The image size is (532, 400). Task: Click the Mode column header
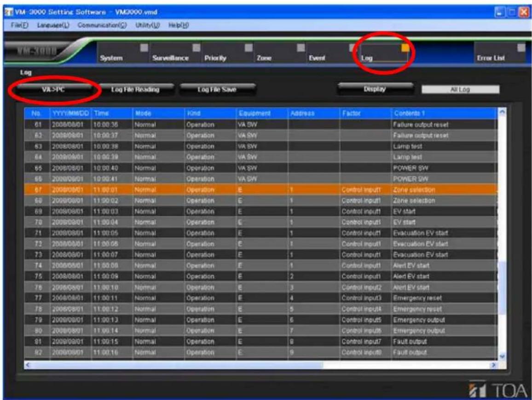pyautogui.click(x=158, y=113)
